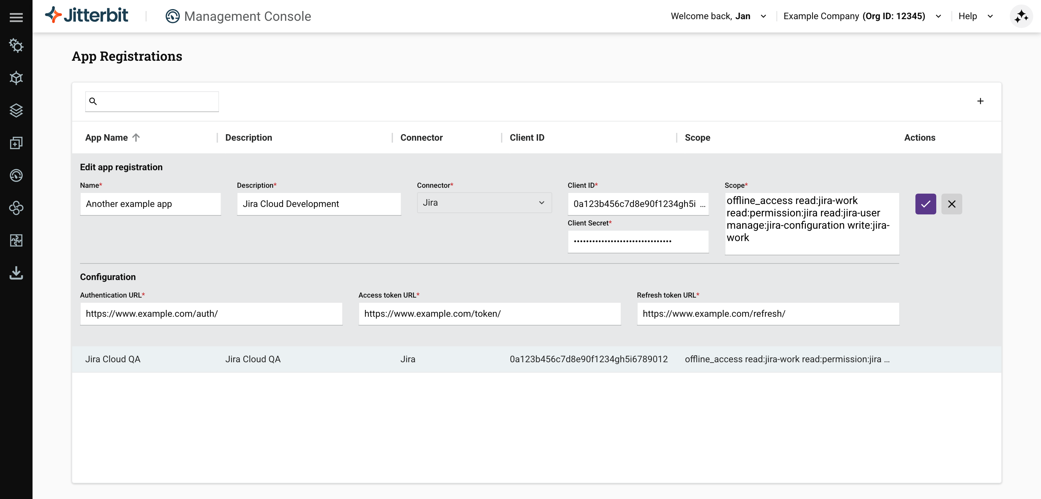
Task: Click the Client Secret password field
Action: 637,241
